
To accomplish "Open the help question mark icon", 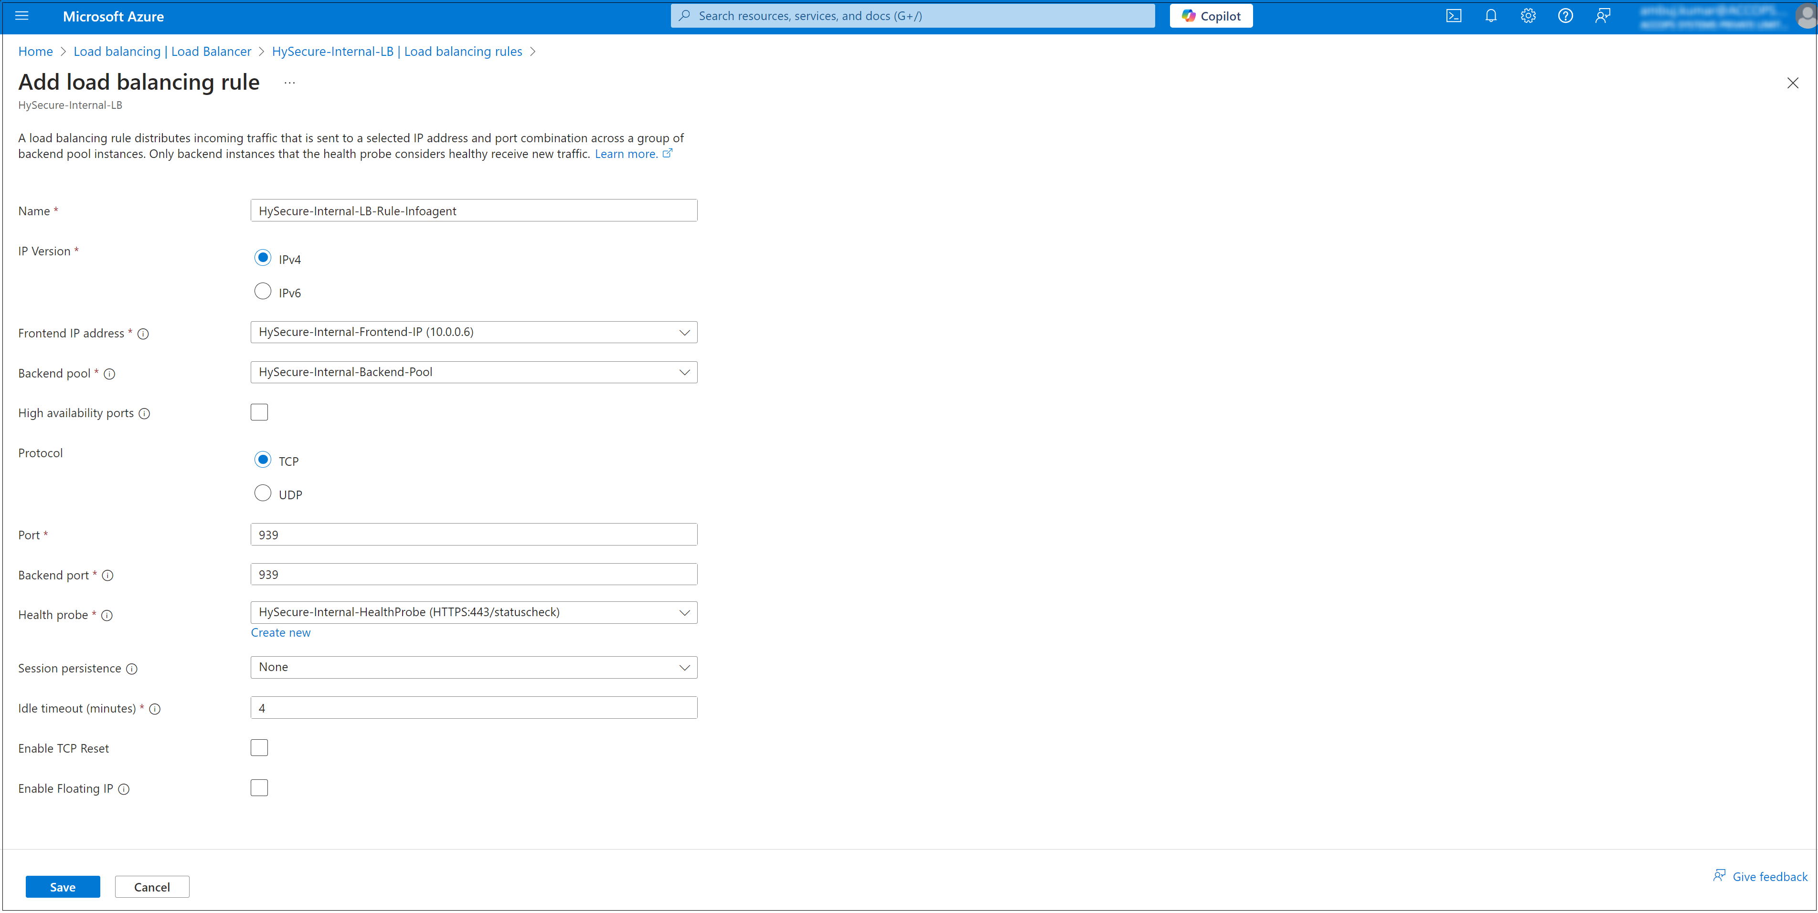I will click(x=1565, y=16).
